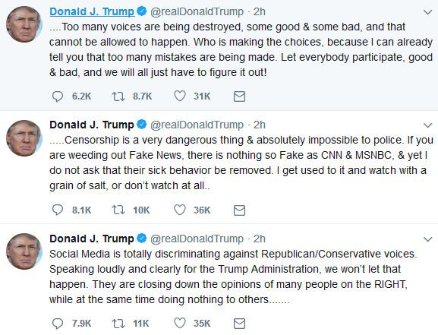This screenshot has height=335, width=438.
Task: Retweet the Censorship tweet with 10K retweets
Action: point(118,210)
